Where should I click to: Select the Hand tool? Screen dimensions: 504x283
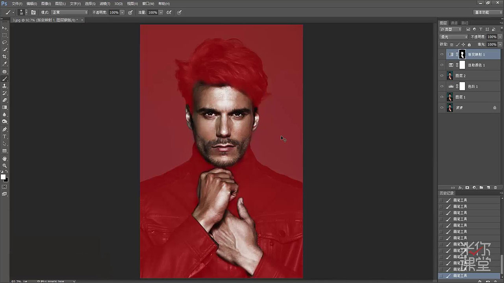click(x=5, y=159)
